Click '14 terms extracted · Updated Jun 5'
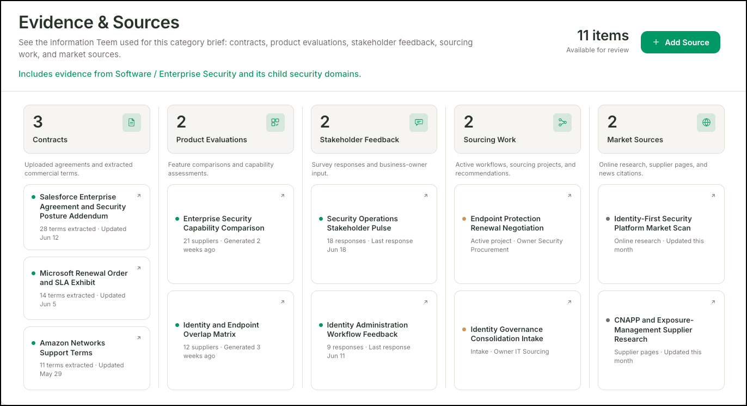Viewport: 747px width, 406px height. pos(82,300)
